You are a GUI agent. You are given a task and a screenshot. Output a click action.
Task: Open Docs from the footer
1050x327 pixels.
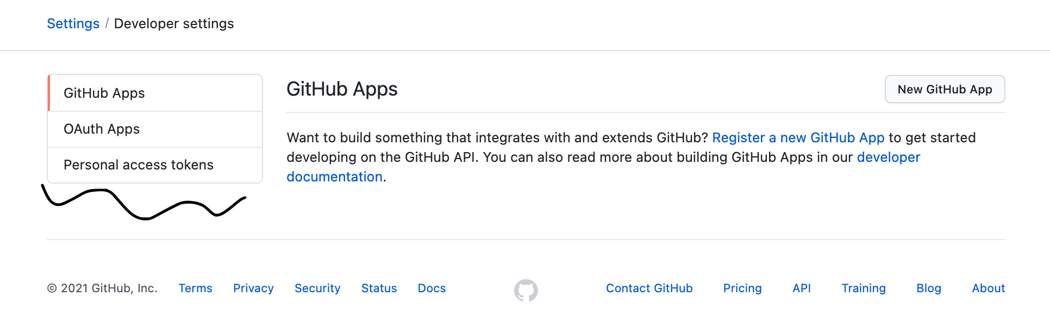click(x=432, y=288)
